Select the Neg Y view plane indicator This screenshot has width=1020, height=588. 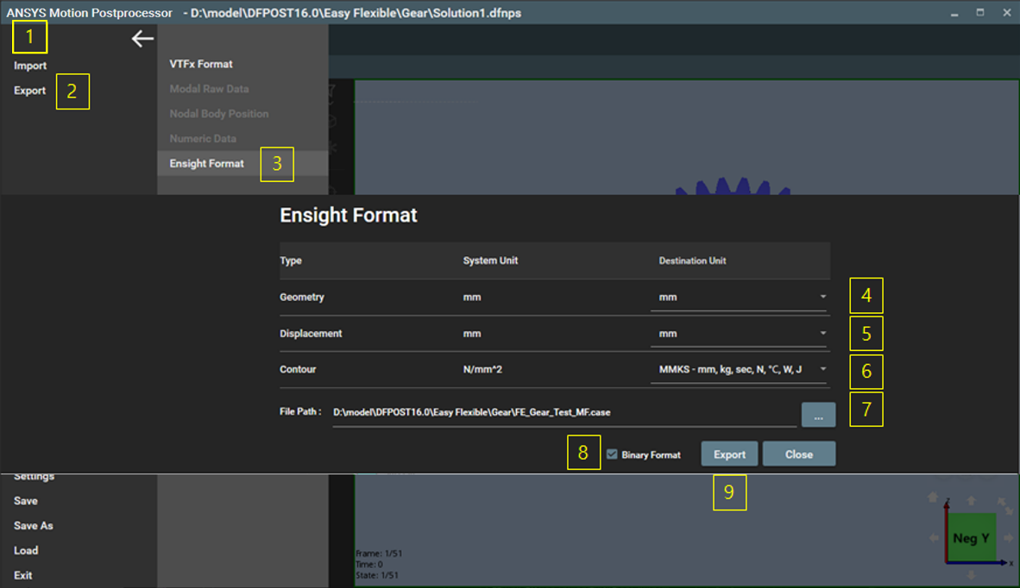pyautogui.click(x=973, y=537)
